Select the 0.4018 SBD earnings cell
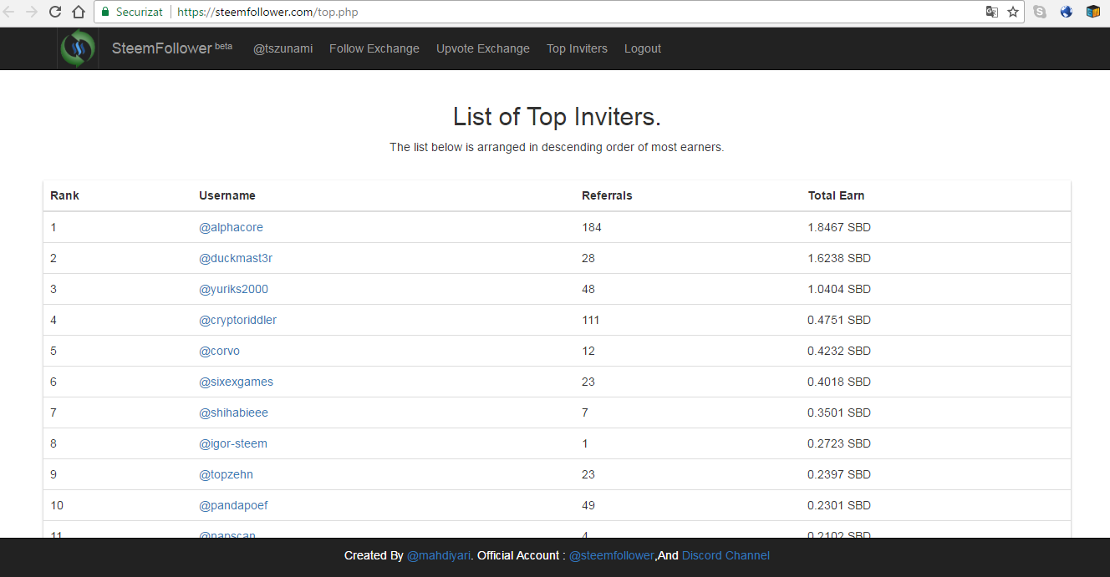The image size is (1110, 577). click(x=839, y=382)
